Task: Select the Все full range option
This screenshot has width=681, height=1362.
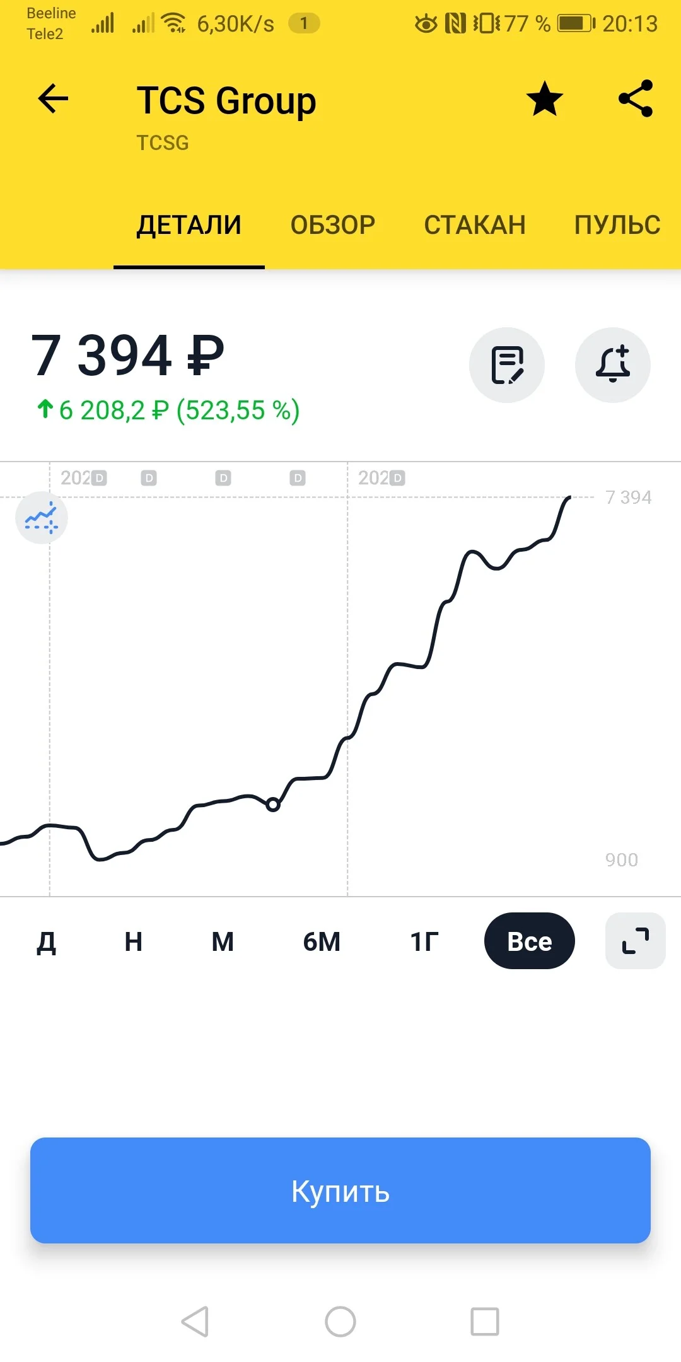Action: pyautogui.click(x=530, y=941)
